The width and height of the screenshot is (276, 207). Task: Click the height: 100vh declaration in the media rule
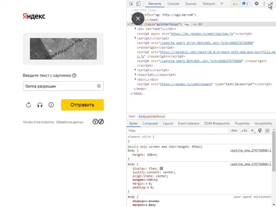[x=145, y=155]
